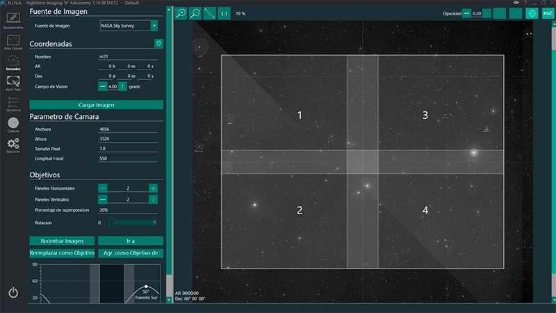Image resolution: width=556 pixels, height=313 pixels.
Task: Edit the Opacidad value 0.20
Action: point(477,13)
